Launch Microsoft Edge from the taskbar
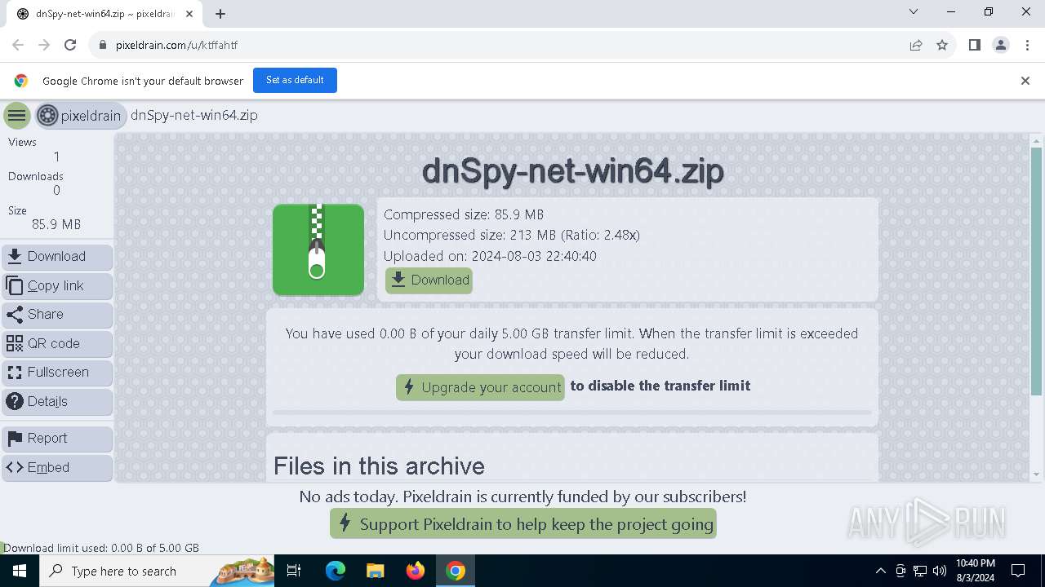Viewport: 1045px width, 587px height. [336, 571]
